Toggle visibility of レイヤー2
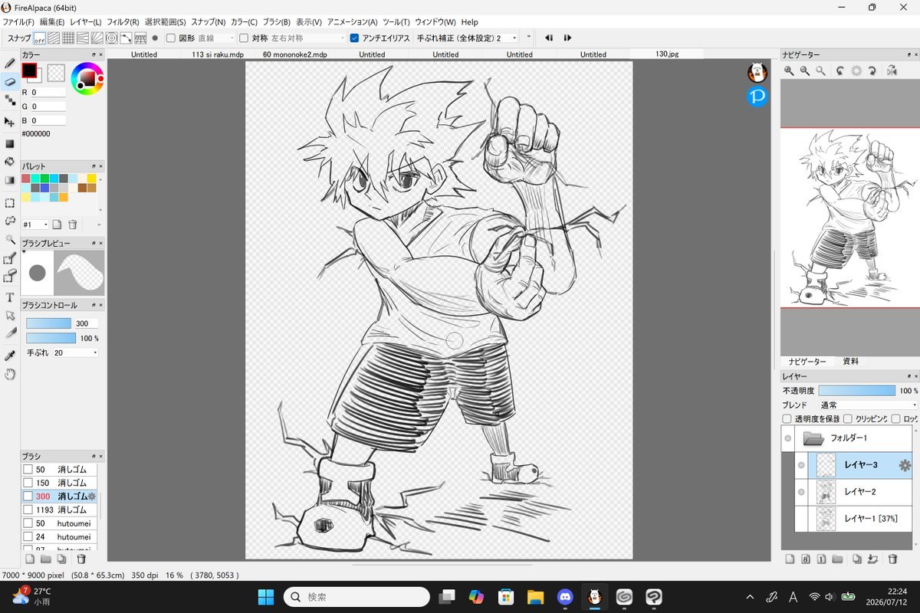This screenshot has width=920, height=613. click(801, 491)
